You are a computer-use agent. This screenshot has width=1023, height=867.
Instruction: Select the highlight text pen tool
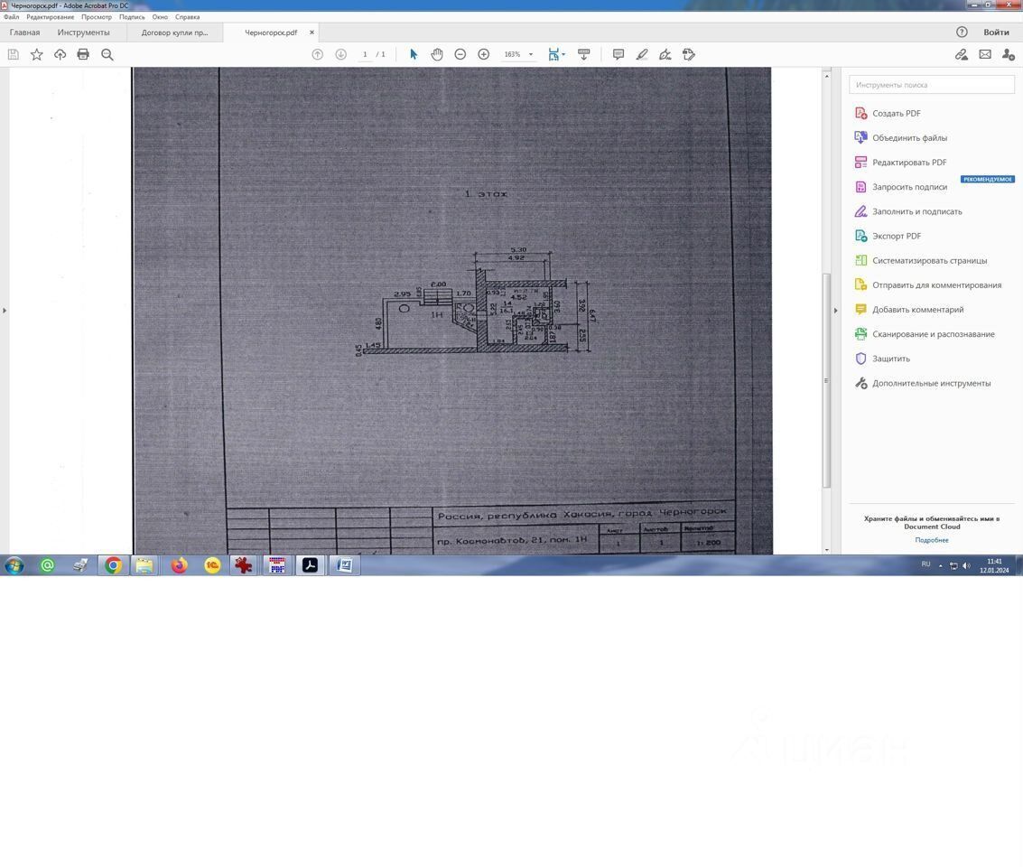click(642, 55)
